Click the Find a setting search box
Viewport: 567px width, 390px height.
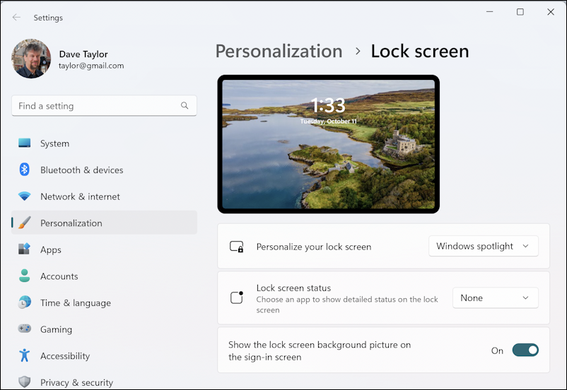click(x=95, y=106)
